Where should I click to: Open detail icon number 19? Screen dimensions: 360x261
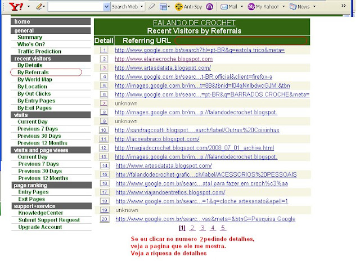(105, 210)
